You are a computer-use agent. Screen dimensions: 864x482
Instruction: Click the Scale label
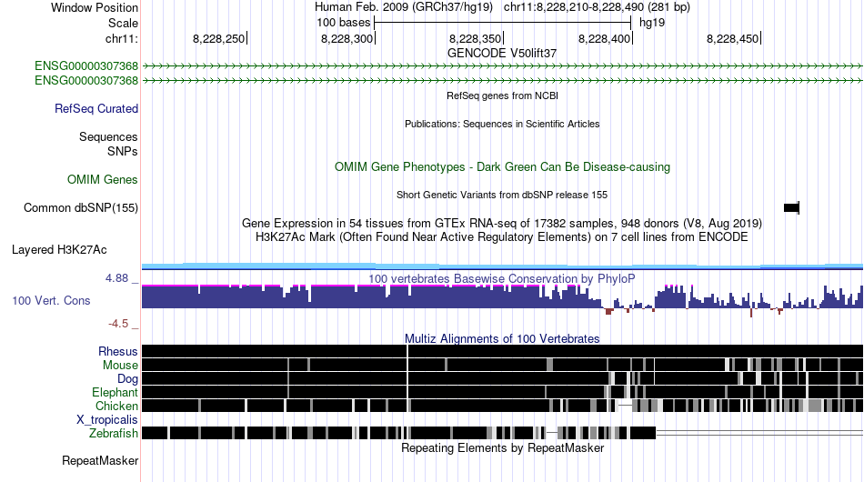click(x=124, y=23)
